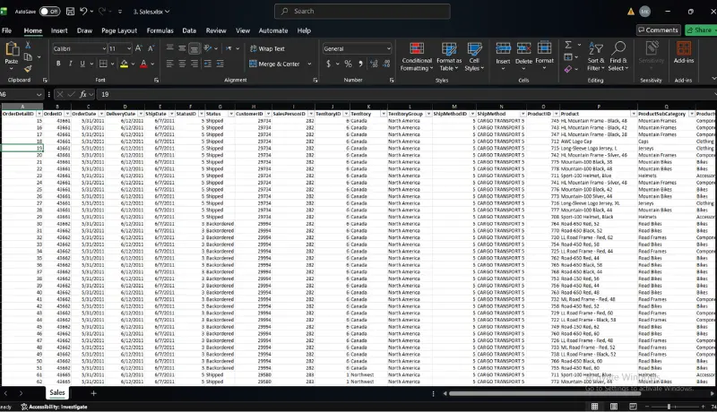Click Increase Decimal icon

374,64
